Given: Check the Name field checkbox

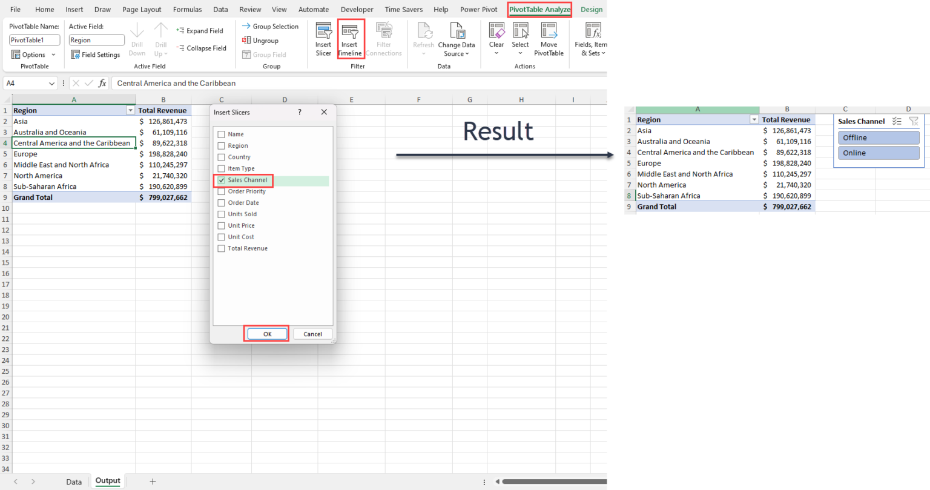Looking at the screenshot, I should tap(221, 134).
